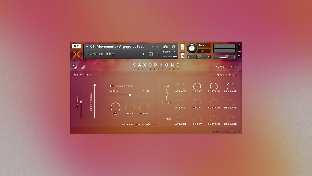Screen dimensions: 312x176
Task: Click the AMP Sustain knob
Action: click(214, 86)
